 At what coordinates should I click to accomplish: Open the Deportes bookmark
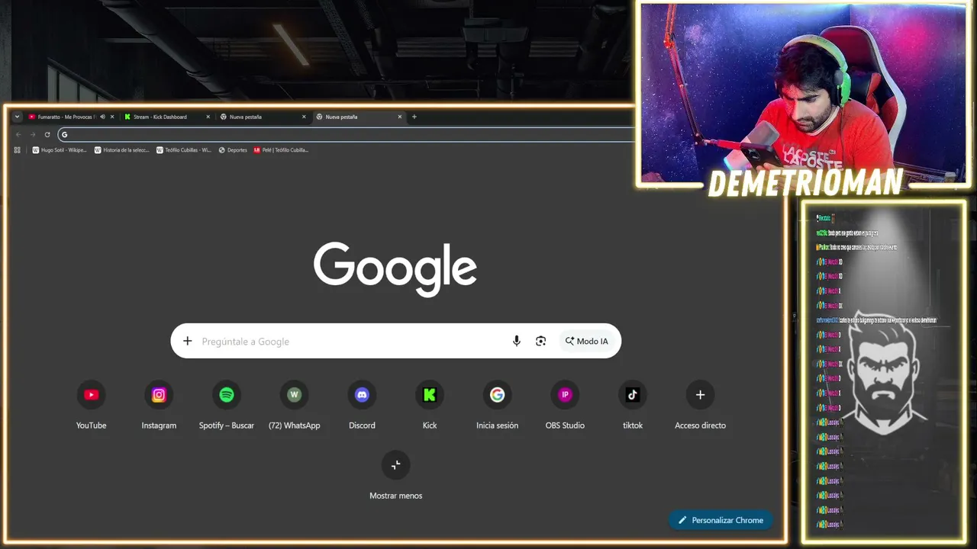233,150
